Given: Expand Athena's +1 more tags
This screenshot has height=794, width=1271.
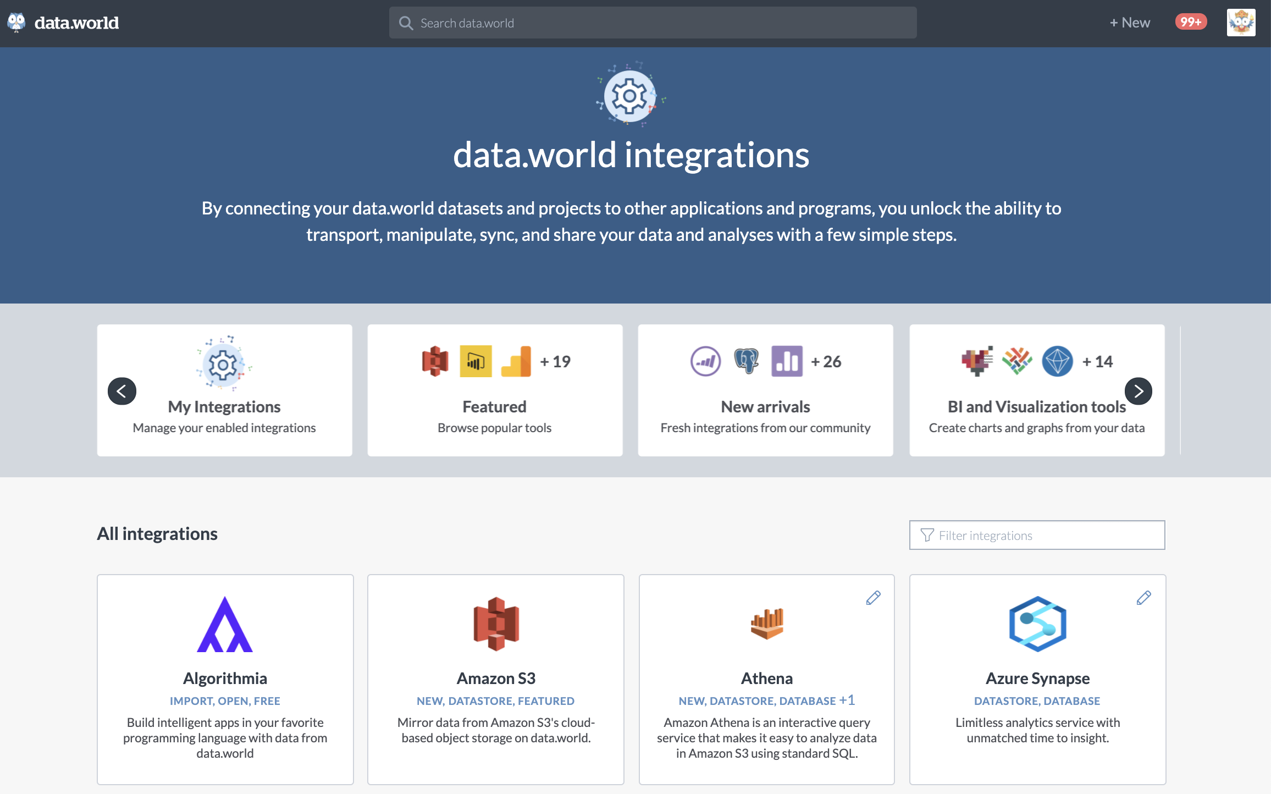Looking at the screenshot, I should coord(847,701).
